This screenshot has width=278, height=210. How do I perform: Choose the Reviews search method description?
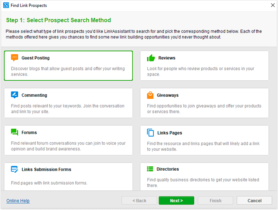click(x=201, y=71)
